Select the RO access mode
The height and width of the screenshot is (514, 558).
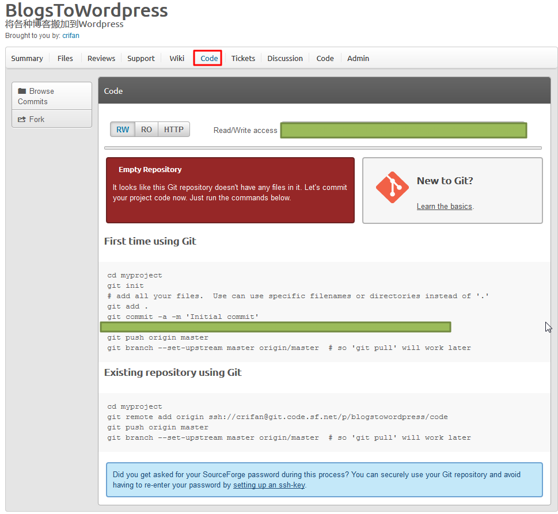pyautogui.click(x=146, y=130)
